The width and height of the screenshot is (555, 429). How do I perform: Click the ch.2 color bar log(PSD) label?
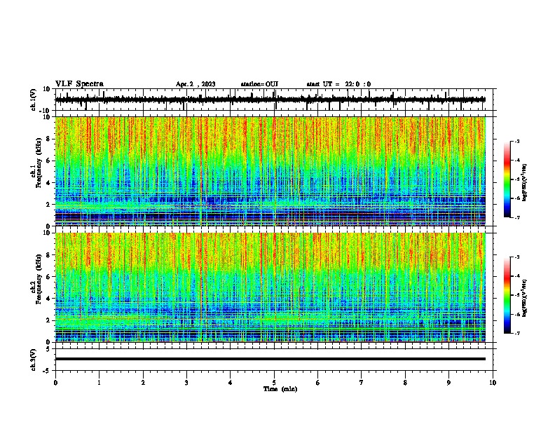525,298
